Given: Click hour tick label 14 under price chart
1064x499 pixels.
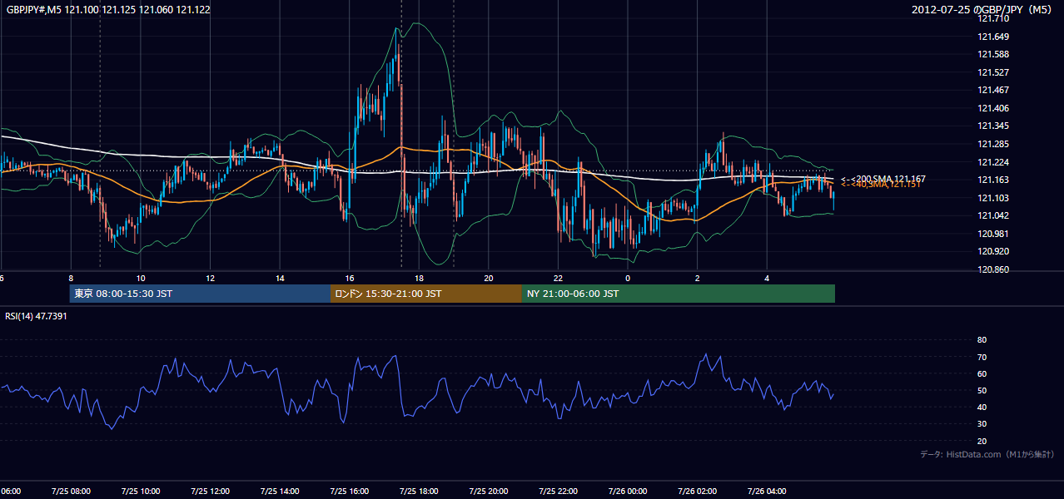Looking at the screenshot, I should (x=280, y=278).
